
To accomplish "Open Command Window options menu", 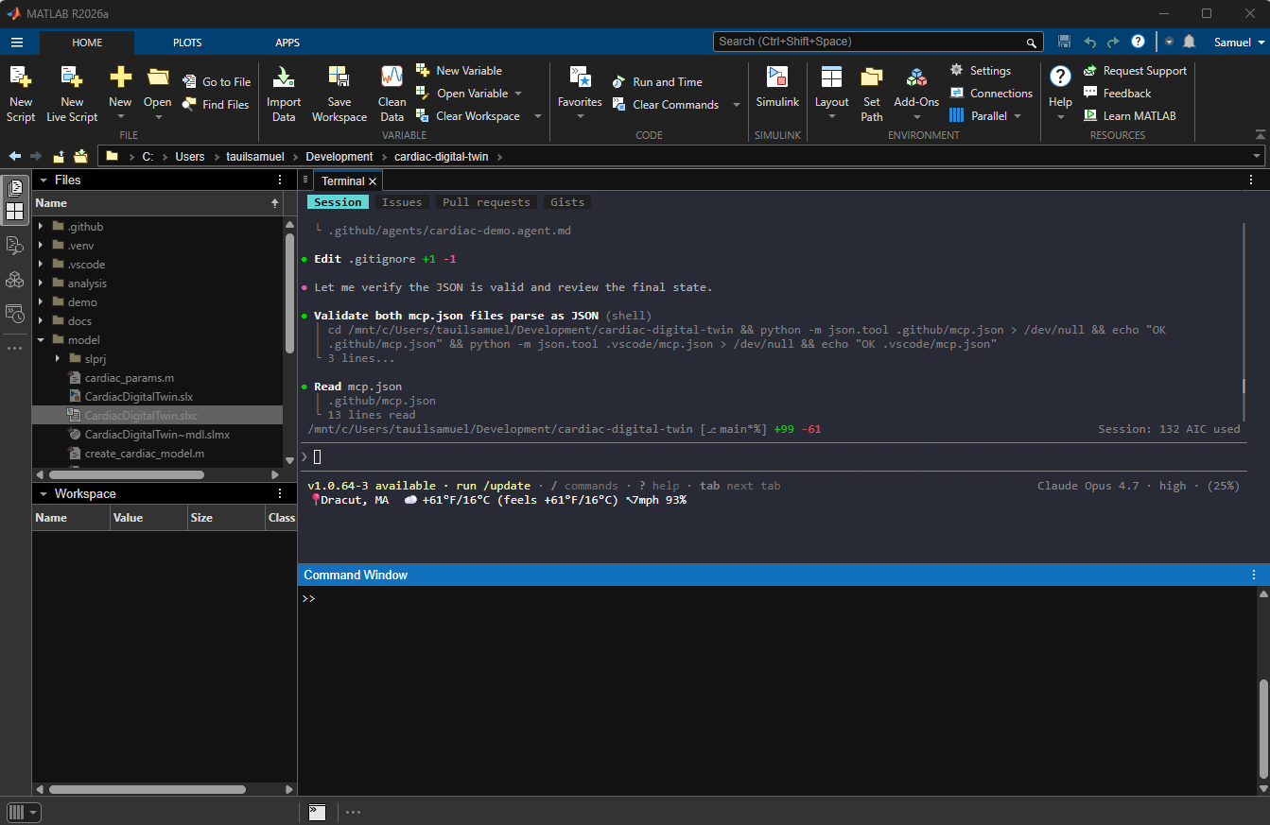I will 1254,575.
